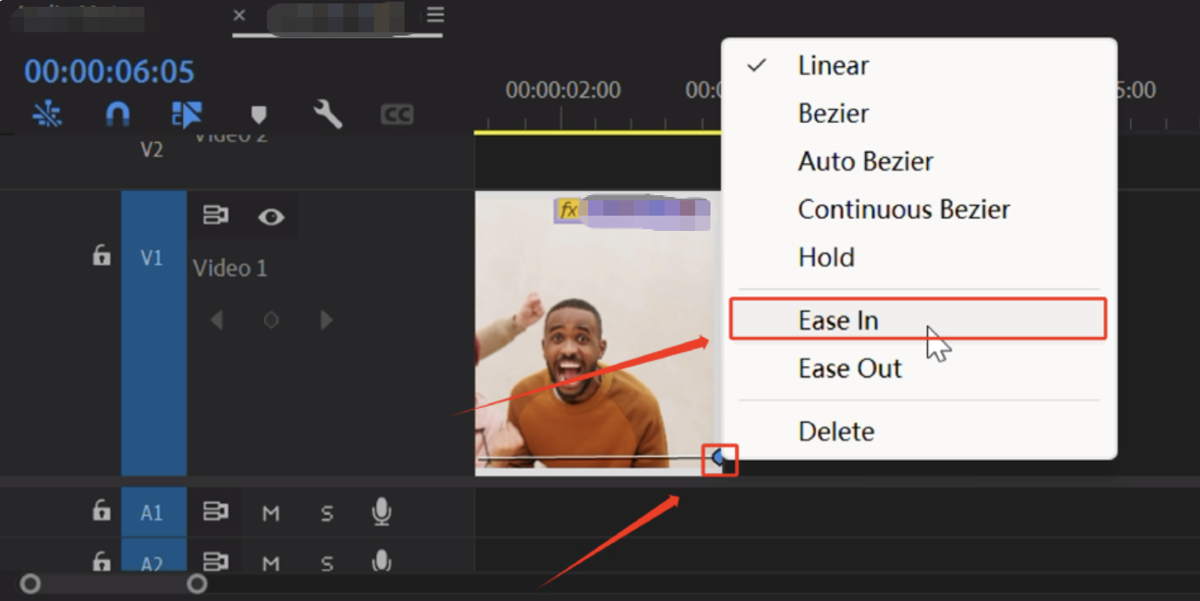Toggle Linked Selection icon

(187, 115)
